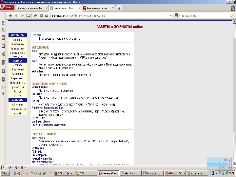
Task: Expand quick launch overflow chevron
Action: coord(50,172)
